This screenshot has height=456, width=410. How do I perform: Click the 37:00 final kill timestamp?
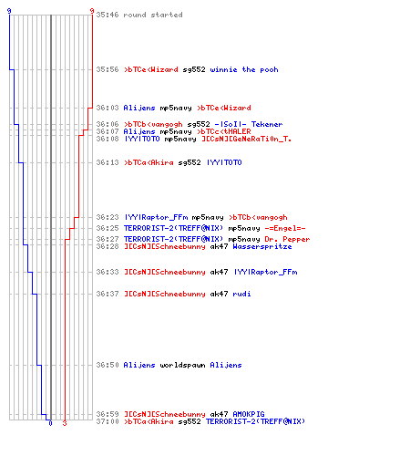coord(108,421)
